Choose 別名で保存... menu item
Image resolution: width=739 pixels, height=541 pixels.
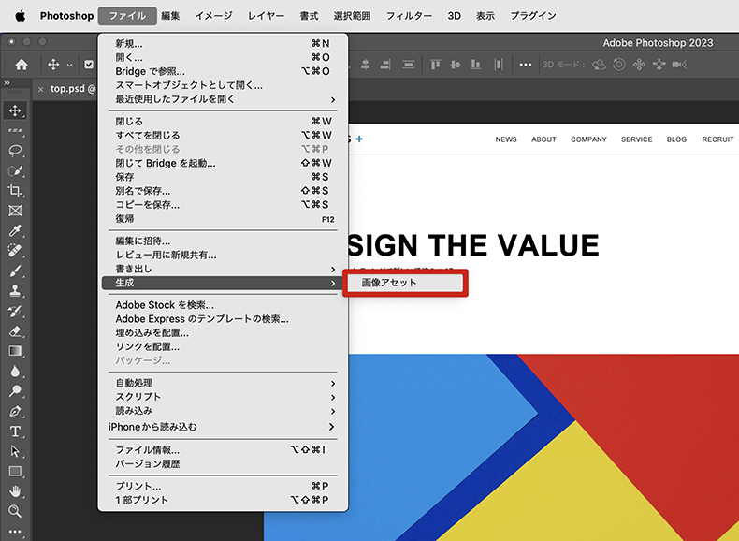pos(223,191)
